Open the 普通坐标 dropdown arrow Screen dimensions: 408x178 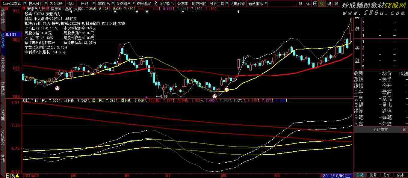click(266, 4)
